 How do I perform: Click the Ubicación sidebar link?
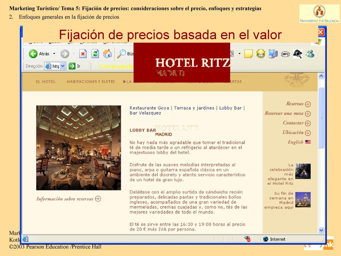pos(293,132)
